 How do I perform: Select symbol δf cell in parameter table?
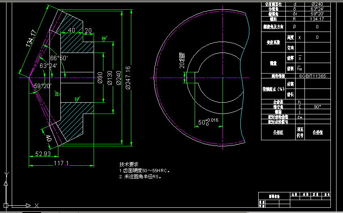click(x=295, y=14)
